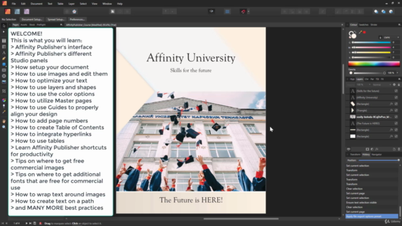Open the Colour panel options menu
Image resolution: width=402 pixels, height=226 pixels.
(x=399, y=25)
